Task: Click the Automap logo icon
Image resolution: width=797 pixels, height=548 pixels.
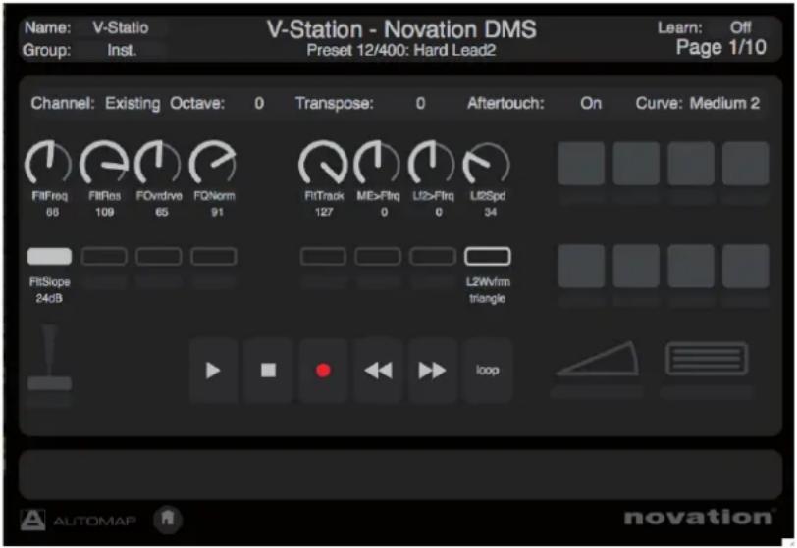Action: tap(32, 520)
